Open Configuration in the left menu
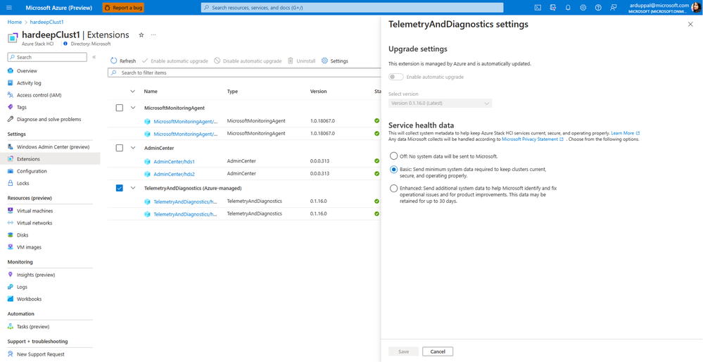 (x=32, y=171)
